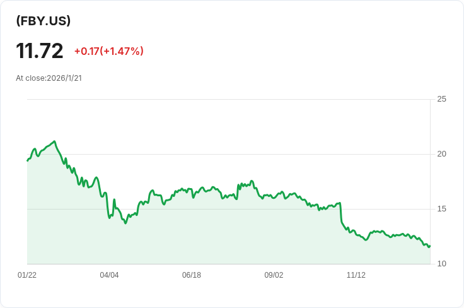464x308 pixels.
Task: Select the 04/04 date on the time axis
Action: [109, 275]
